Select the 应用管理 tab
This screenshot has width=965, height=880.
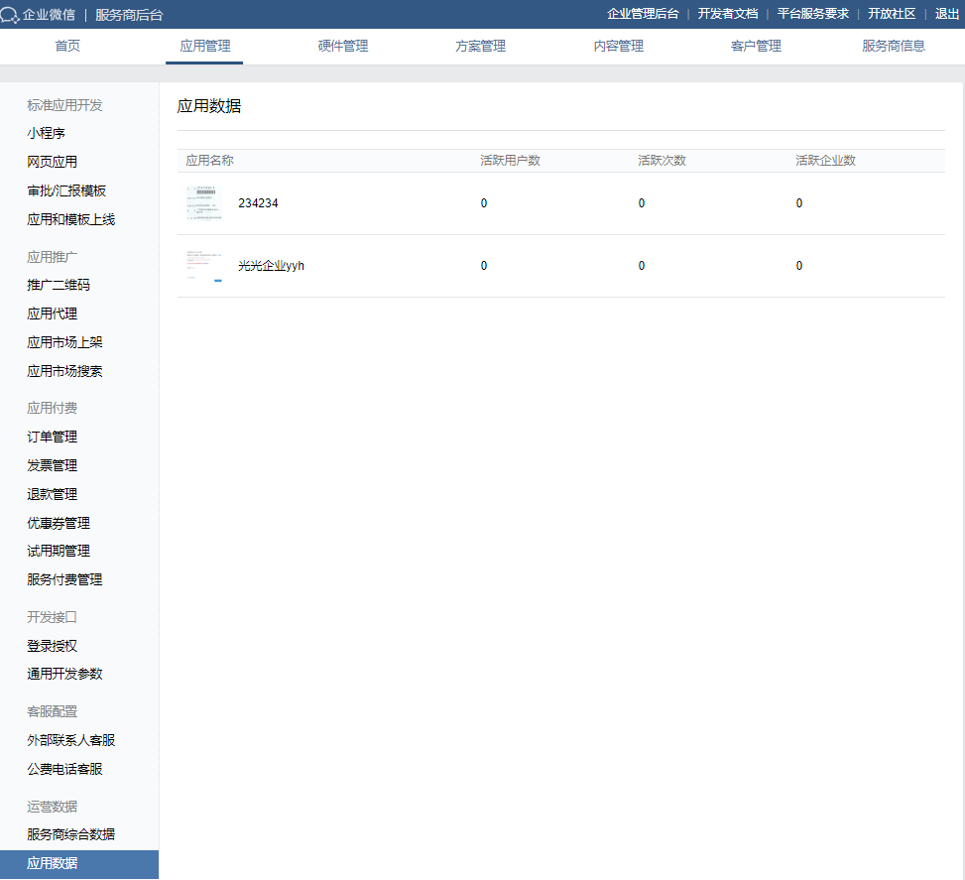click(x=205, y=47)
